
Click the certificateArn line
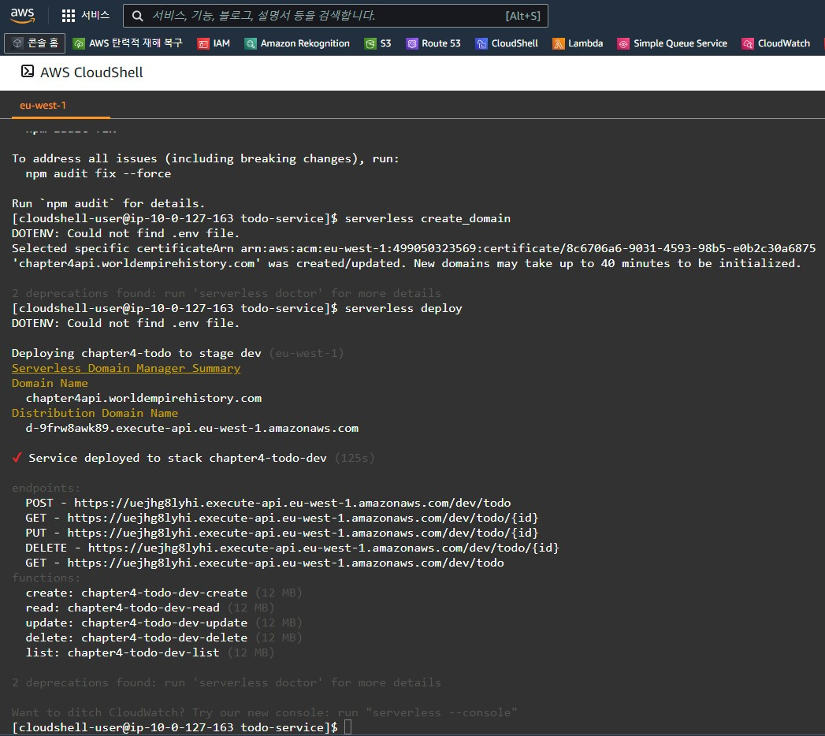(414, 248)
